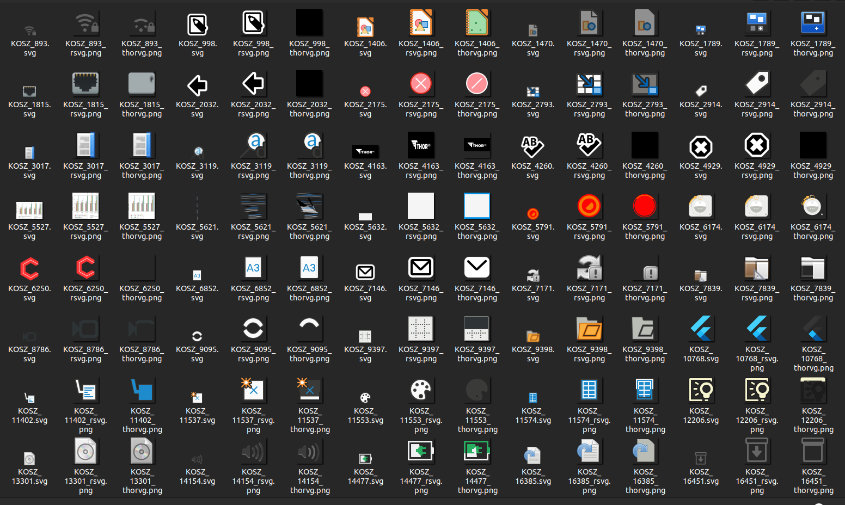
Task: Select the KOSZ_6250.svg red C logo file
Action: click(x=29, y=269)
